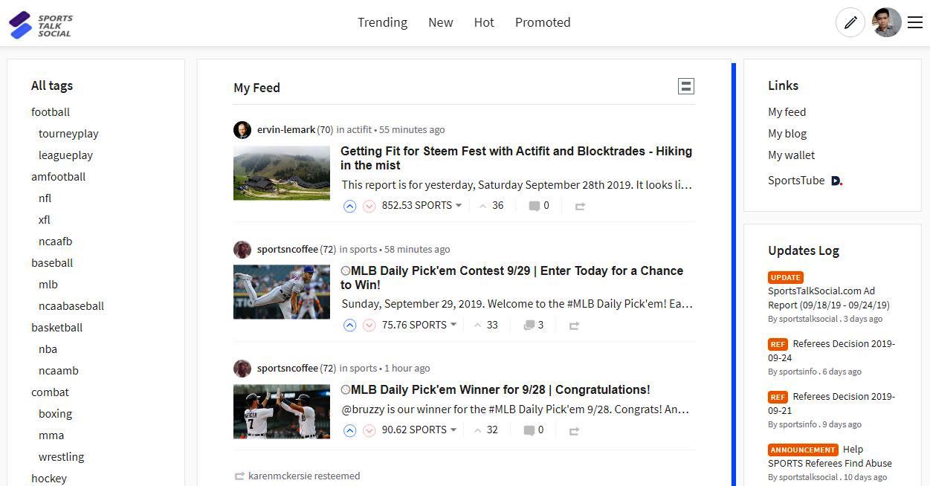Open Referees Decision 2019-09-24 update
The image size is (930, 486).
(x=831, y=351)
